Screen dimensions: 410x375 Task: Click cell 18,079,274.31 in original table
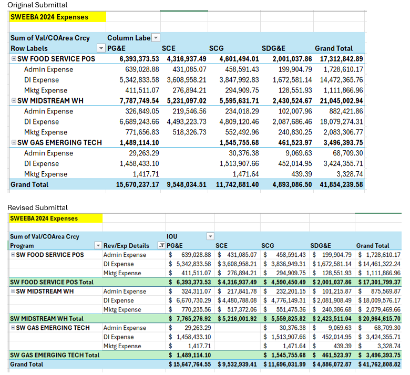click(341, 121)
